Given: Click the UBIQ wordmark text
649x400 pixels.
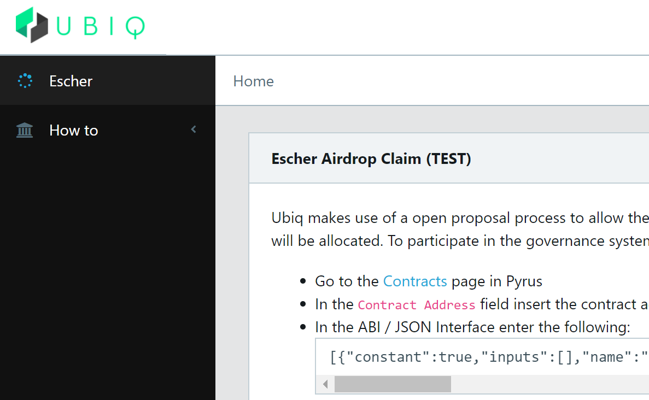Looking at the screenshot, I should pos(101,26).
